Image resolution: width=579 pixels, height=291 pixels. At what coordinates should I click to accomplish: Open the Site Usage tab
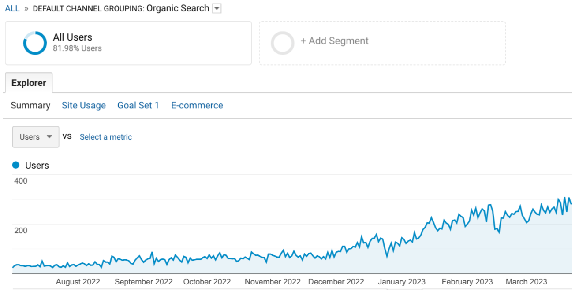(x=84, y=106)
